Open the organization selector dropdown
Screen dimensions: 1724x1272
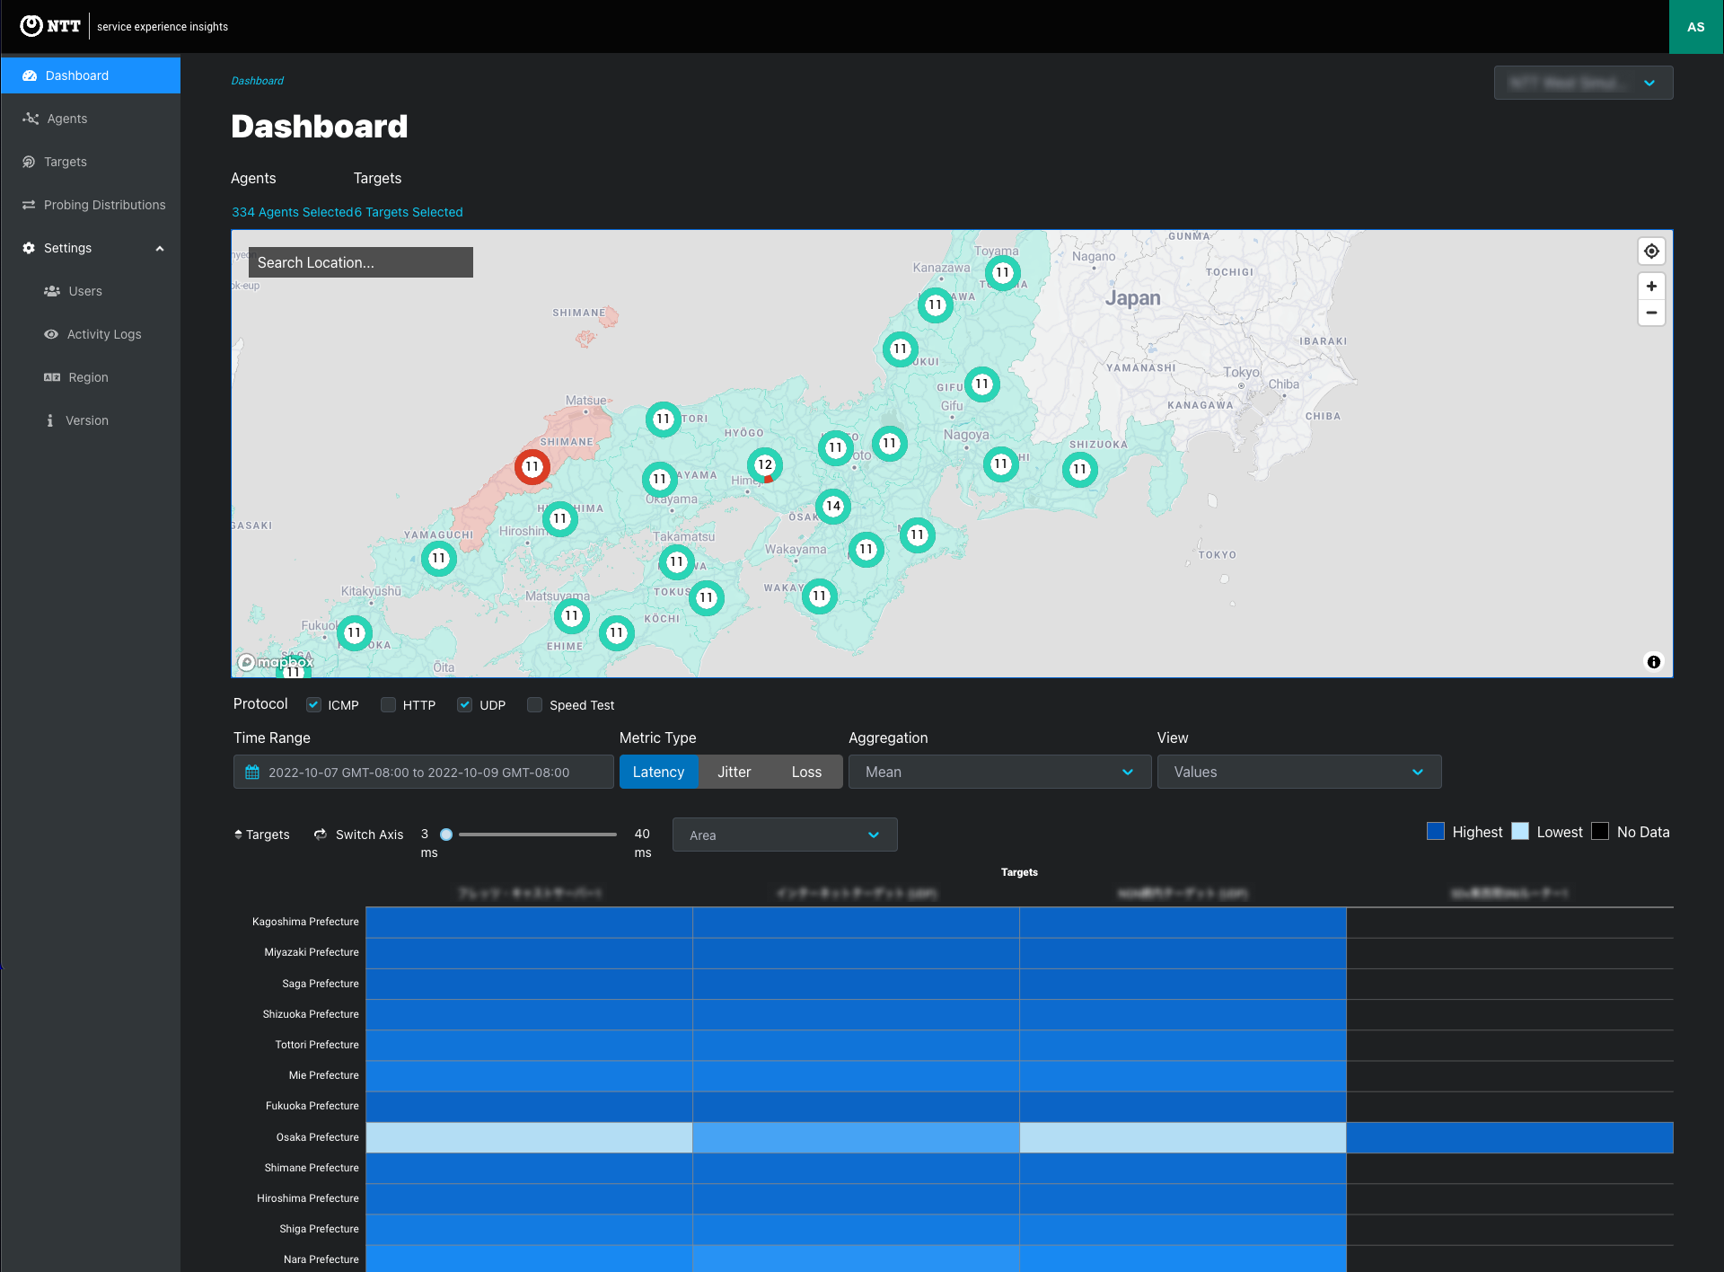tap(1583, 83)
